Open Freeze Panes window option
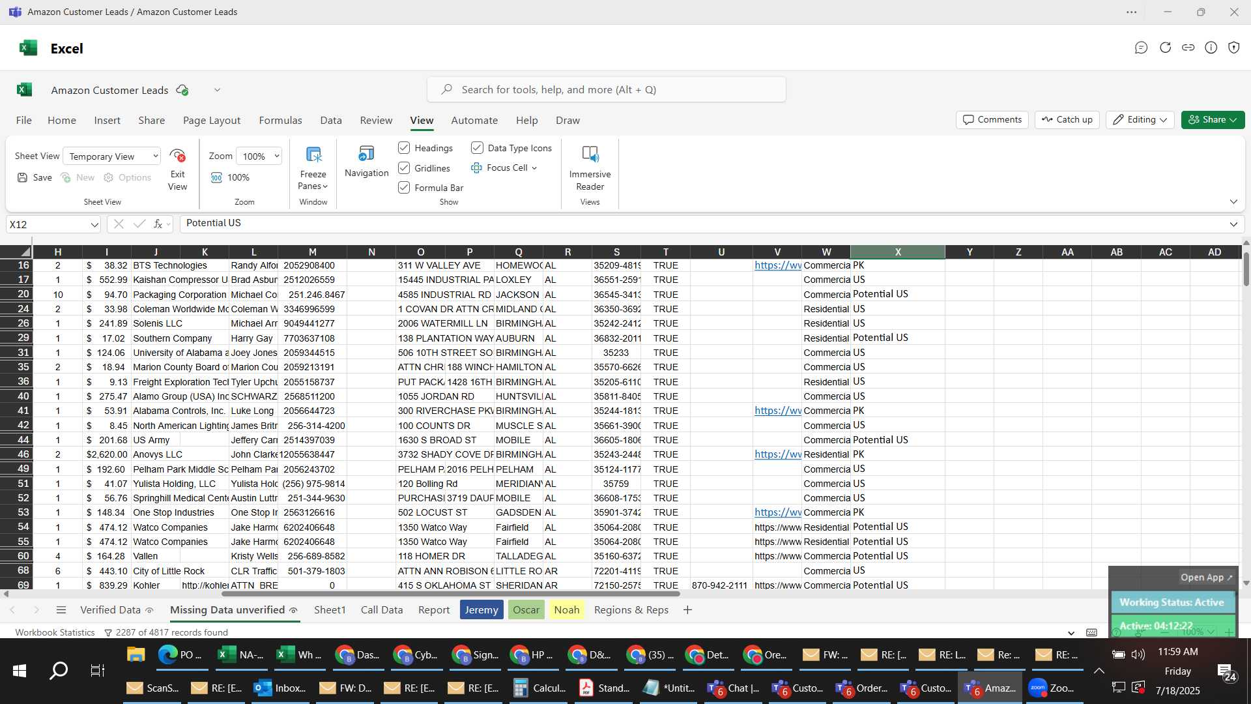 point(313,168)
